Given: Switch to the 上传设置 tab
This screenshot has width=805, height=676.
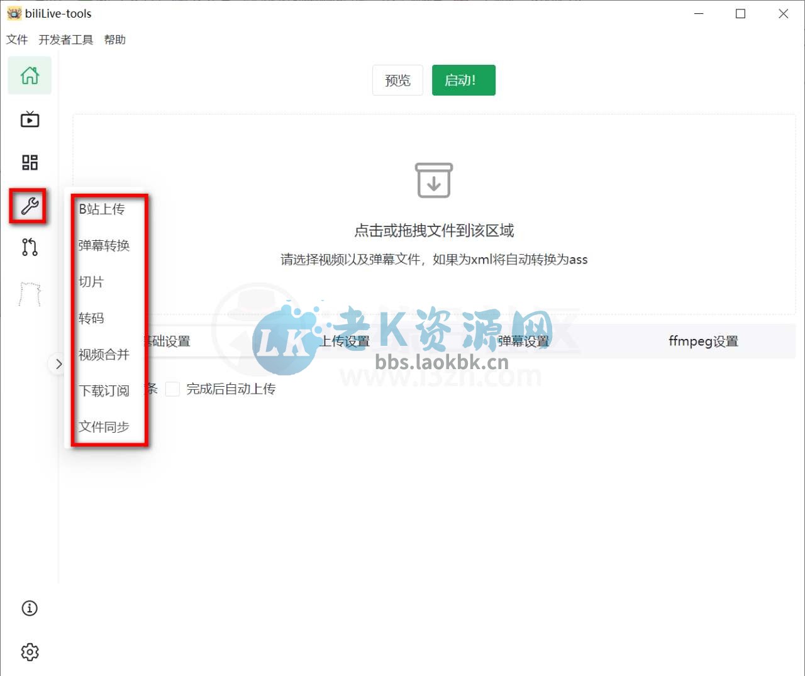Looking at the screenshot, I should 344,341.
